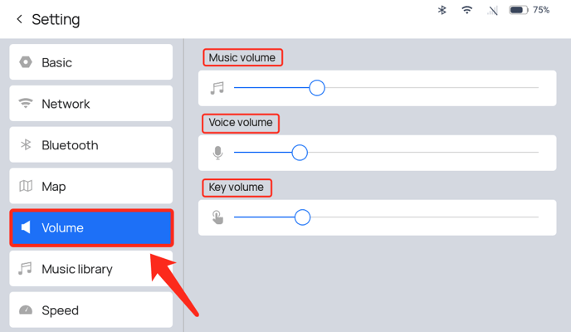Click the touch finger icon beside key slider
The image size is (571, 332).
pos(217,217)
